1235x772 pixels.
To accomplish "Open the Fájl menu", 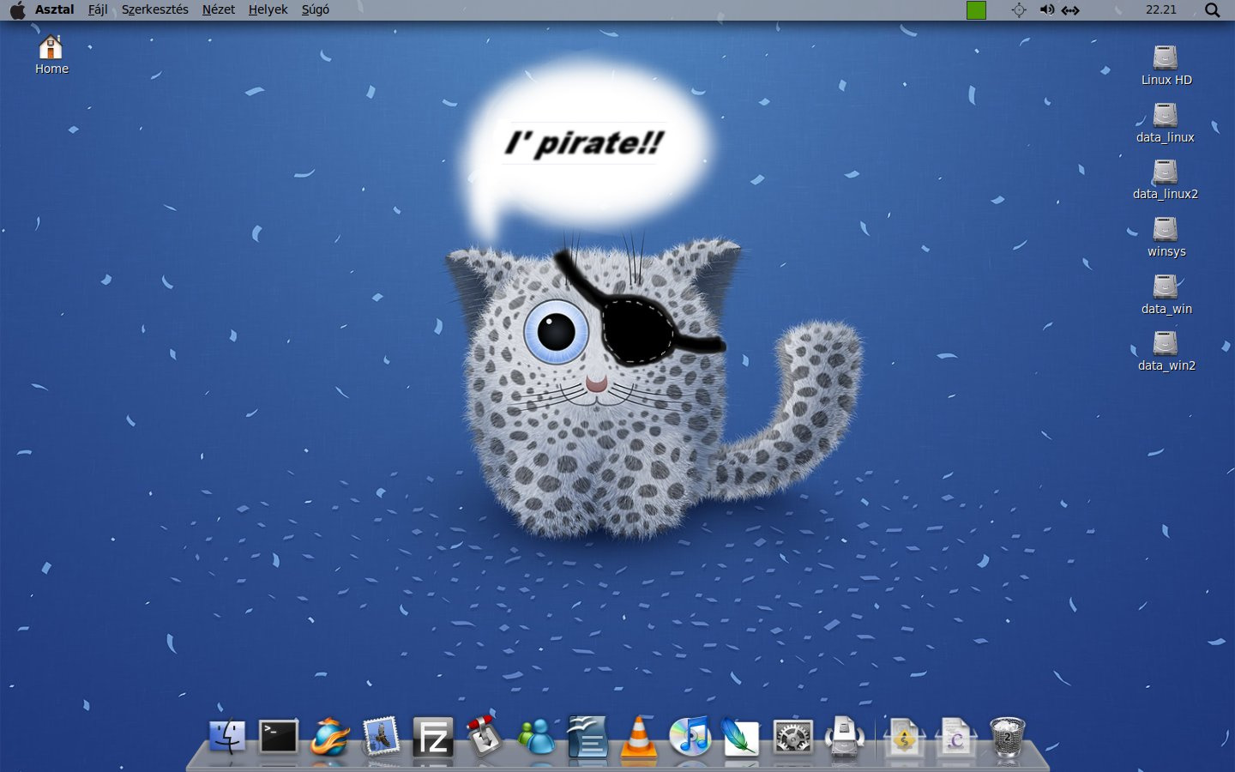I will [x=98, y=10].
